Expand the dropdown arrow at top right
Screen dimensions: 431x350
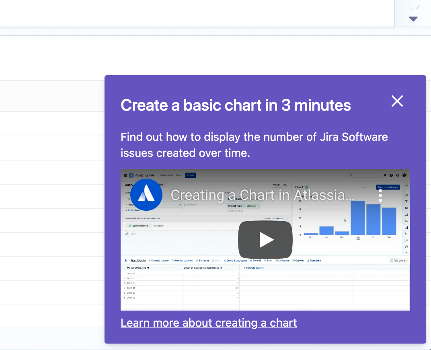pos(413,19)
